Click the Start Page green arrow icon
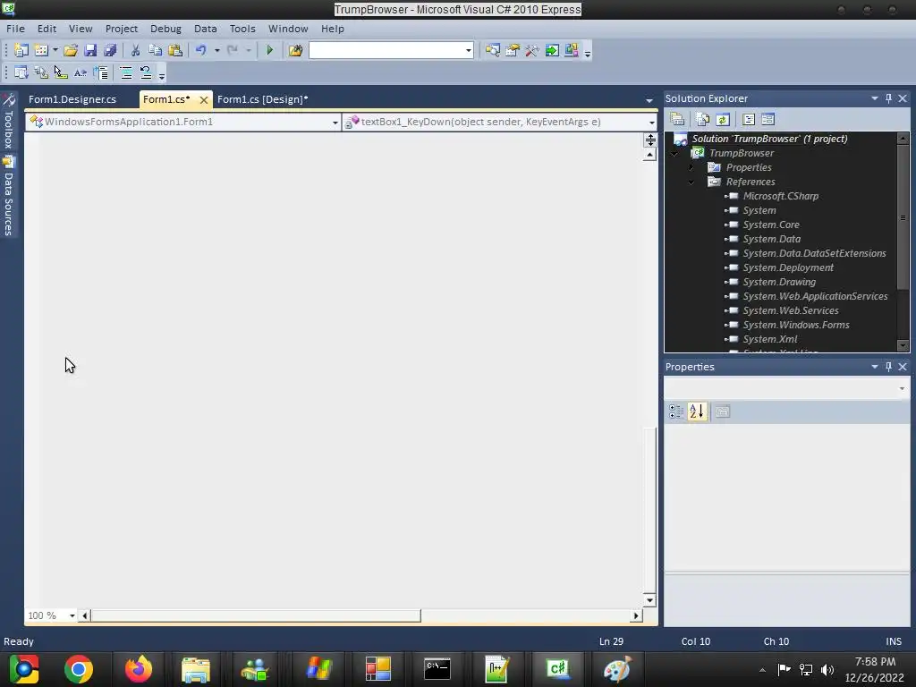Screen dimensions: 916x687 [551, 50]
